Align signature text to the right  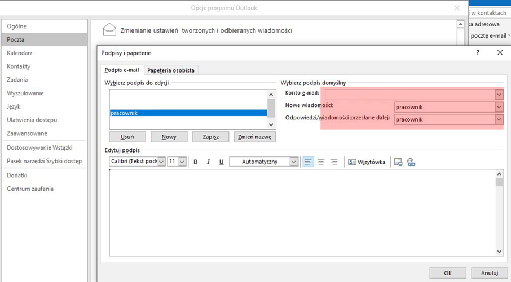coord(333,162)
